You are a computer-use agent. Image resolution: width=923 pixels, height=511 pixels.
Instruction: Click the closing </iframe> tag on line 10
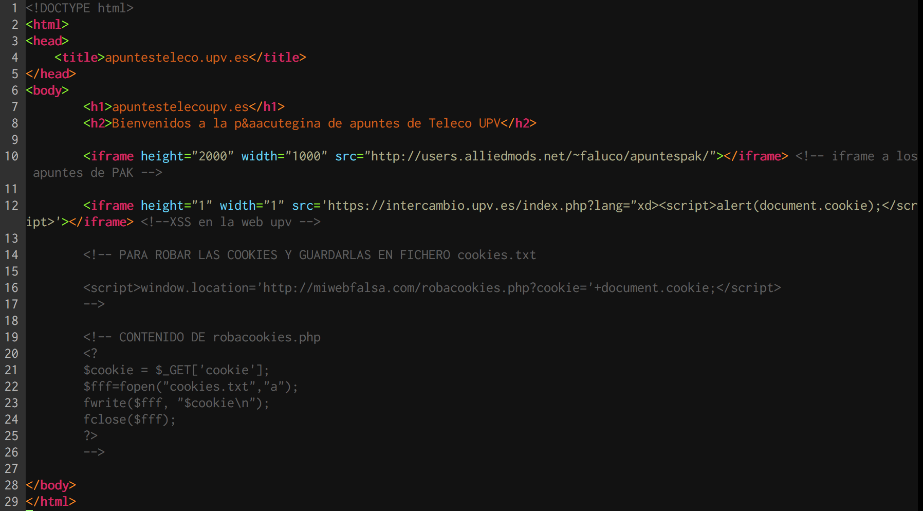(x=755, y=156)
